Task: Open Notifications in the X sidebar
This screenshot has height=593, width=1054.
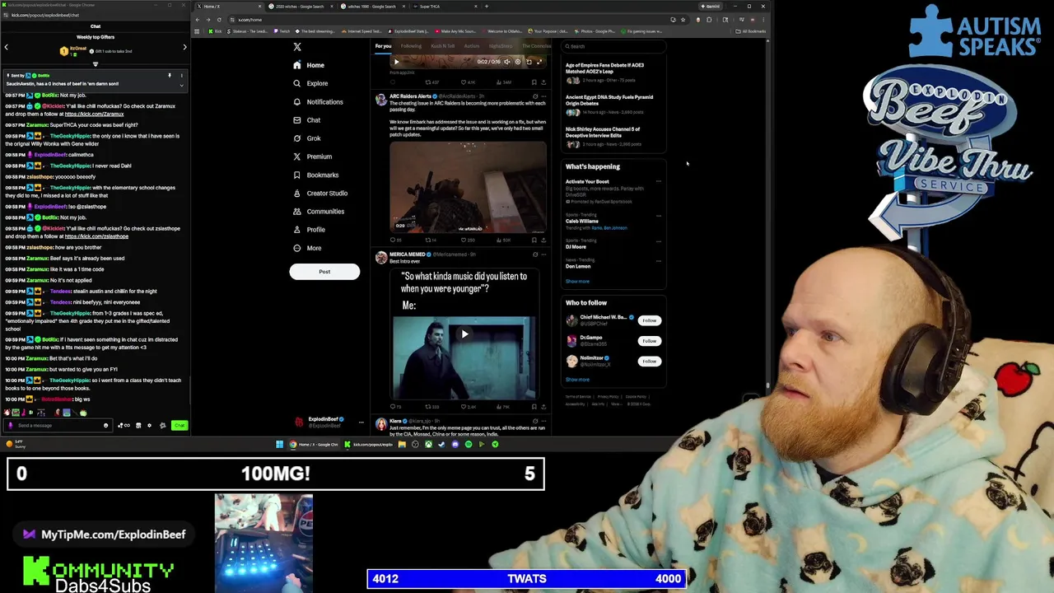Action: [318, 102]
